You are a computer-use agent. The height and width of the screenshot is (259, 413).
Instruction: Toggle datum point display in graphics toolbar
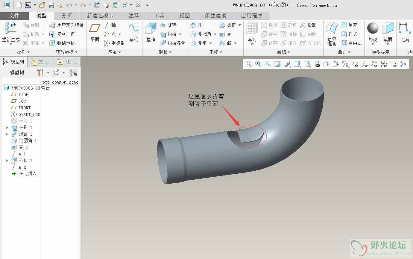374,64
